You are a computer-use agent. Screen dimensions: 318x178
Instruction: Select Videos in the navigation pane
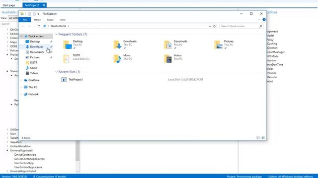point(34,73)
